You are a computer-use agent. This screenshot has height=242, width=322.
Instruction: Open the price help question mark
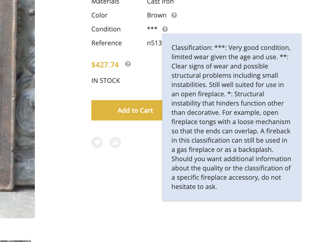click(128, 64)
